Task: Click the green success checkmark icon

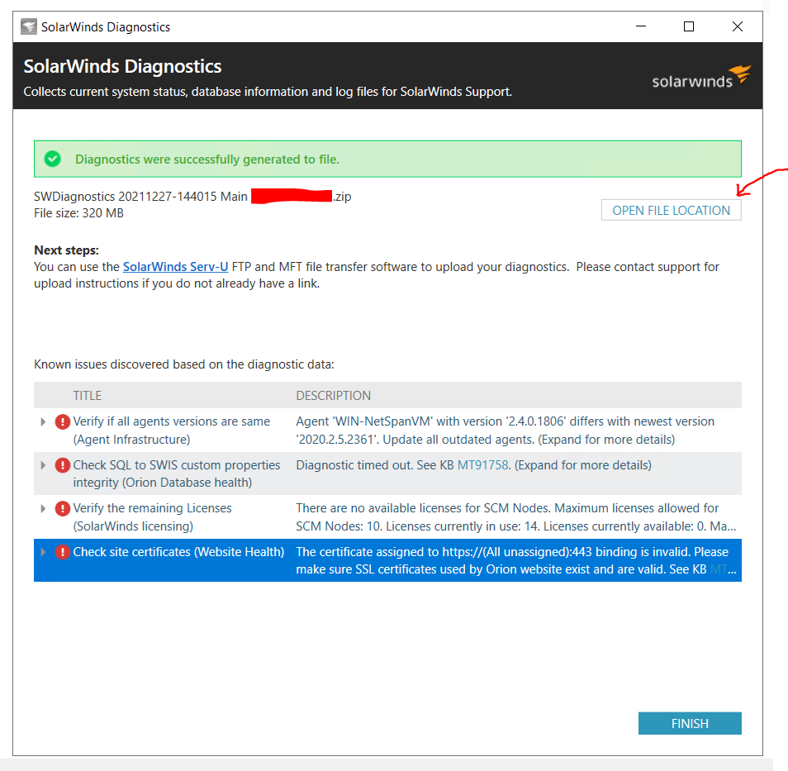Action: click(x=52, y=159)
